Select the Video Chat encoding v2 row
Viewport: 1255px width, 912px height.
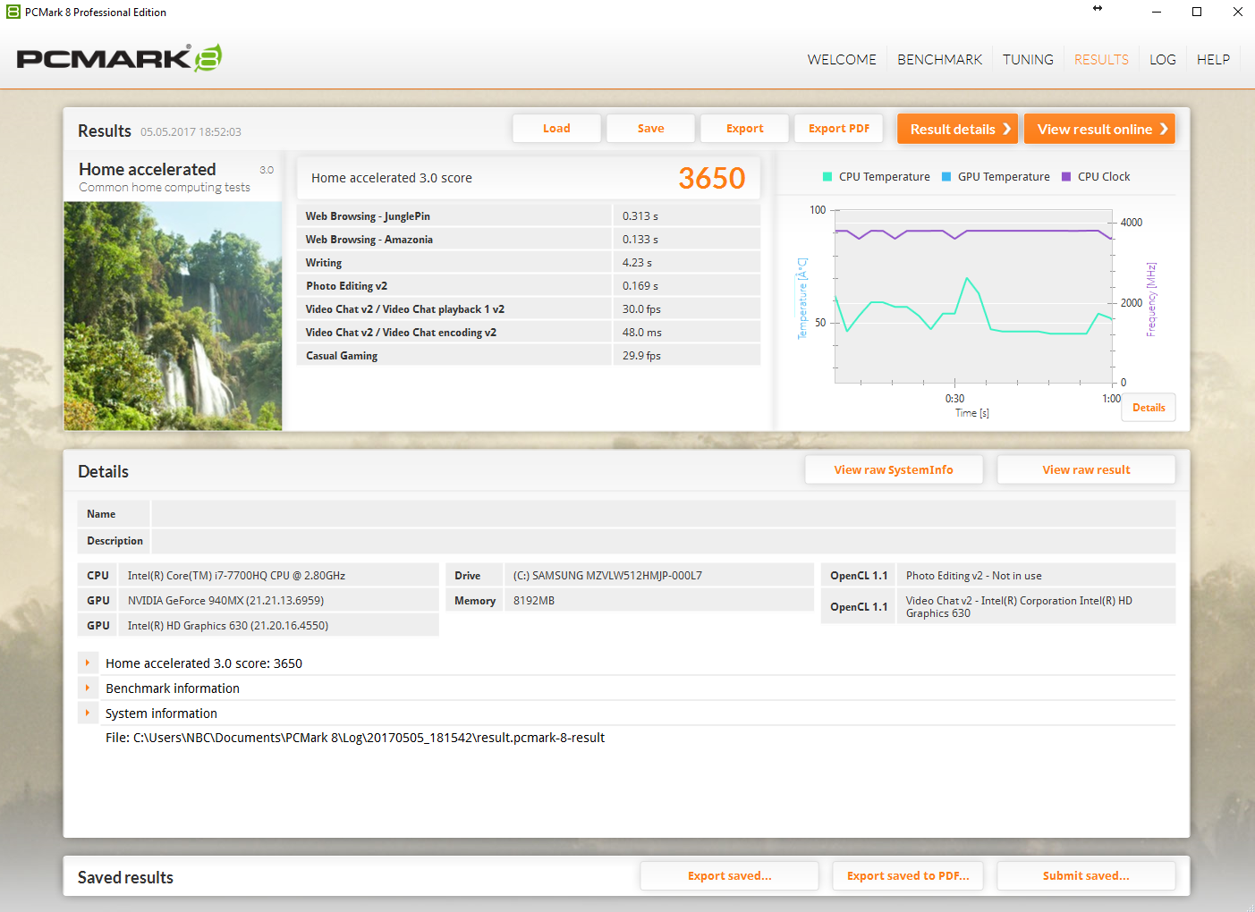[x=528, y=333]
